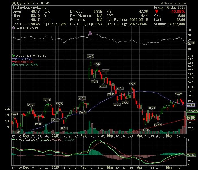This screenshot has width=198, height=170.
Task: Click the 57.96 MA(50) axis tag
Action: (191, 105)
